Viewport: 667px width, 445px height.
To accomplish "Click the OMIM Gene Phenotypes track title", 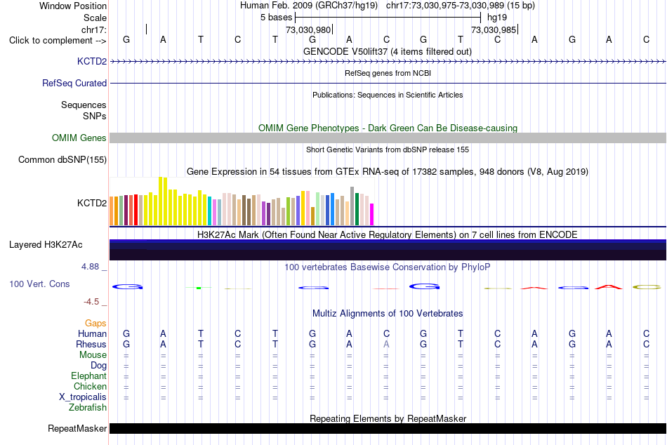I will coord(388,128).
